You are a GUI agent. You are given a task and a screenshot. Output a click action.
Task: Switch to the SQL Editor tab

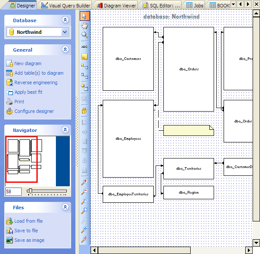[161, 6]
